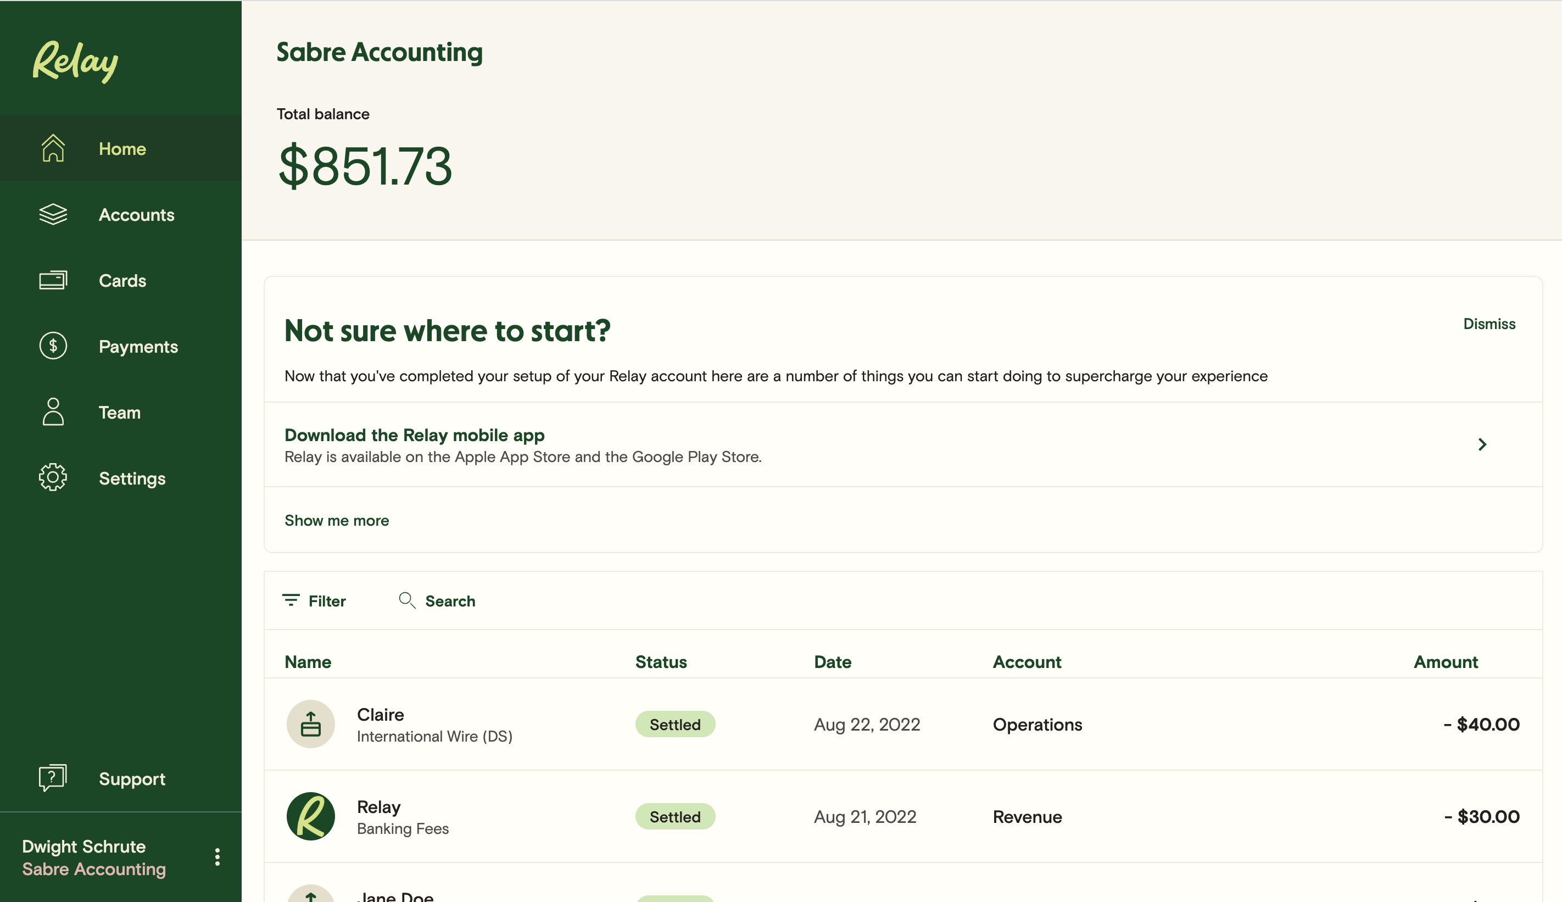
Task: Click the Sabre Accounting page heading
Action: coord(380,52)
